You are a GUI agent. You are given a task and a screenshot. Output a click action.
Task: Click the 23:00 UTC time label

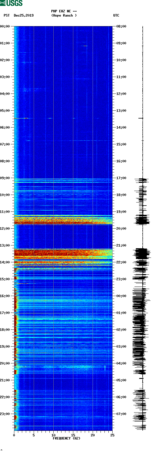click(x=121, y=279)
